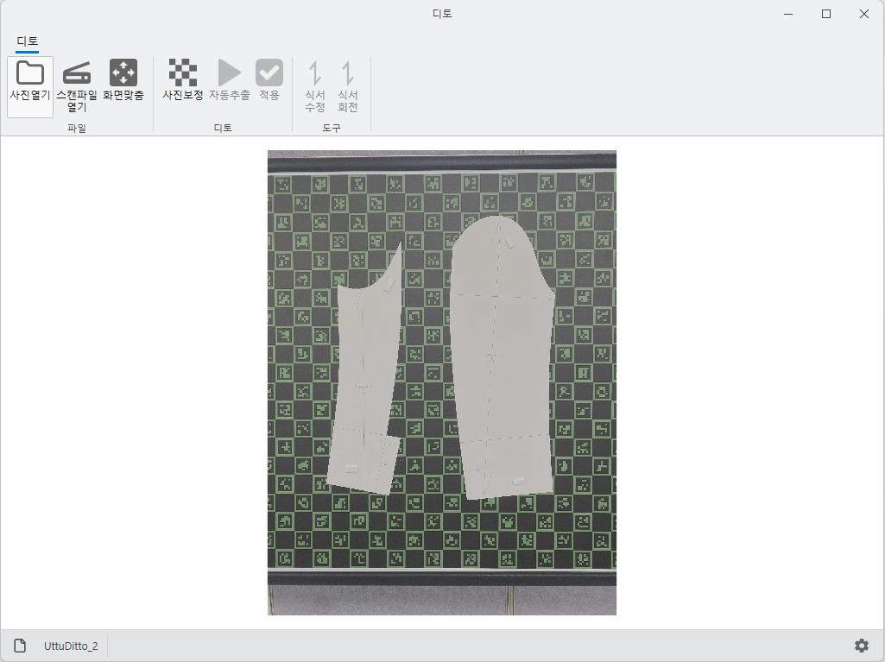Viewport: 885px width, 662px height.
Task: Minimize the 디토 window
Action: coord(788,14)
